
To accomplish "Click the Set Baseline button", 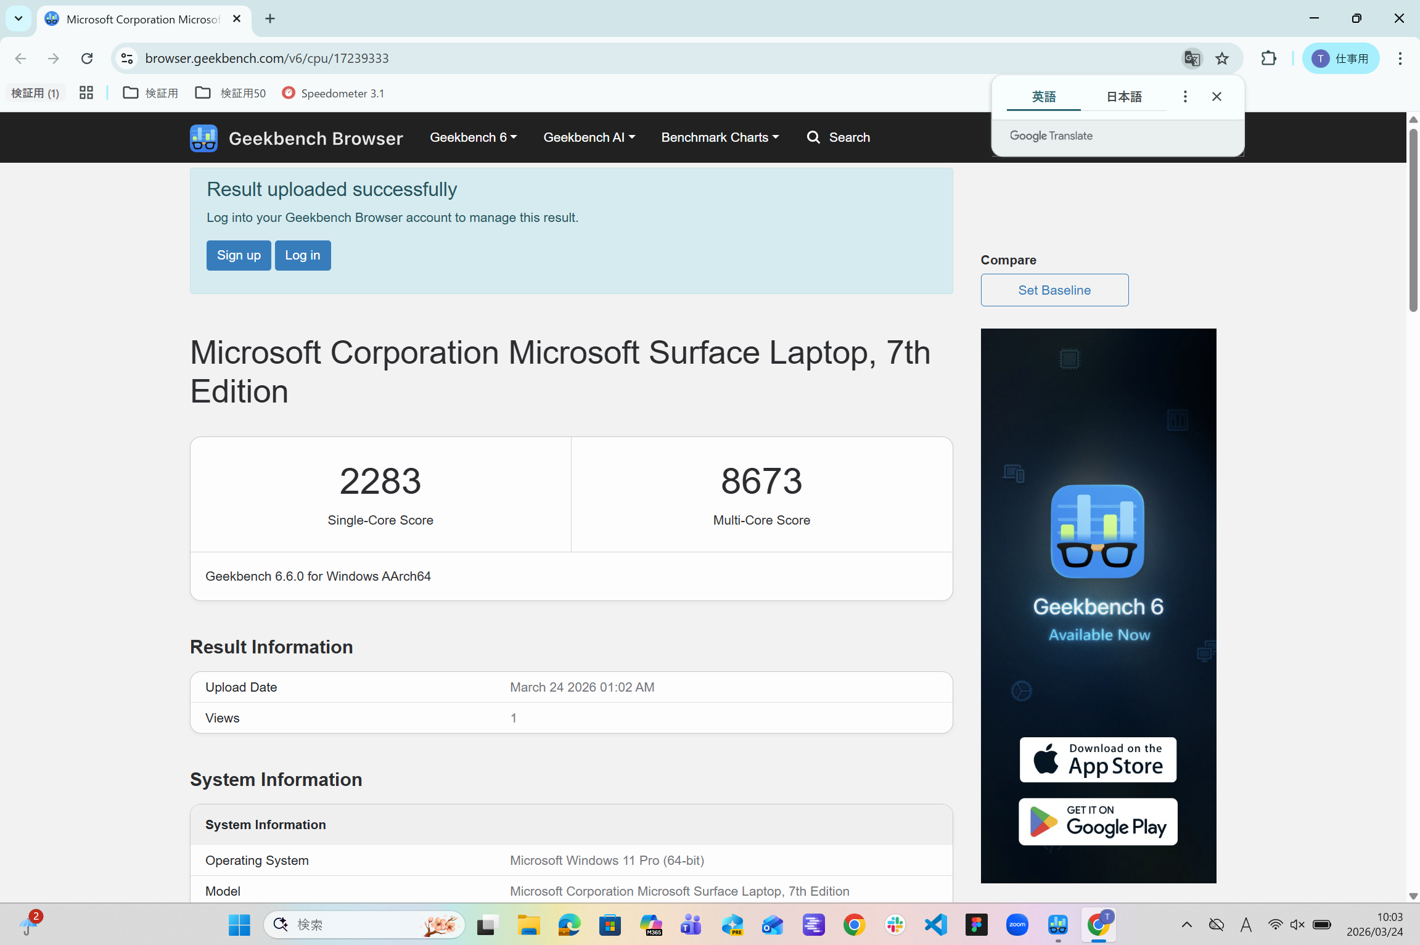I will click(1054, 290).
